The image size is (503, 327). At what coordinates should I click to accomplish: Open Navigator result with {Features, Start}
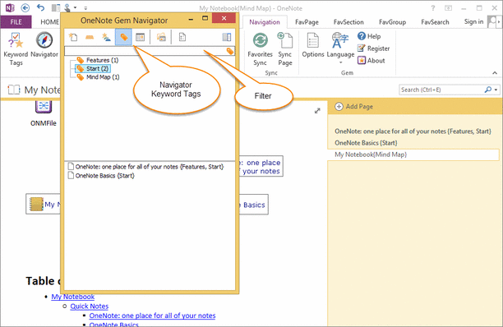tap(145, 167)
